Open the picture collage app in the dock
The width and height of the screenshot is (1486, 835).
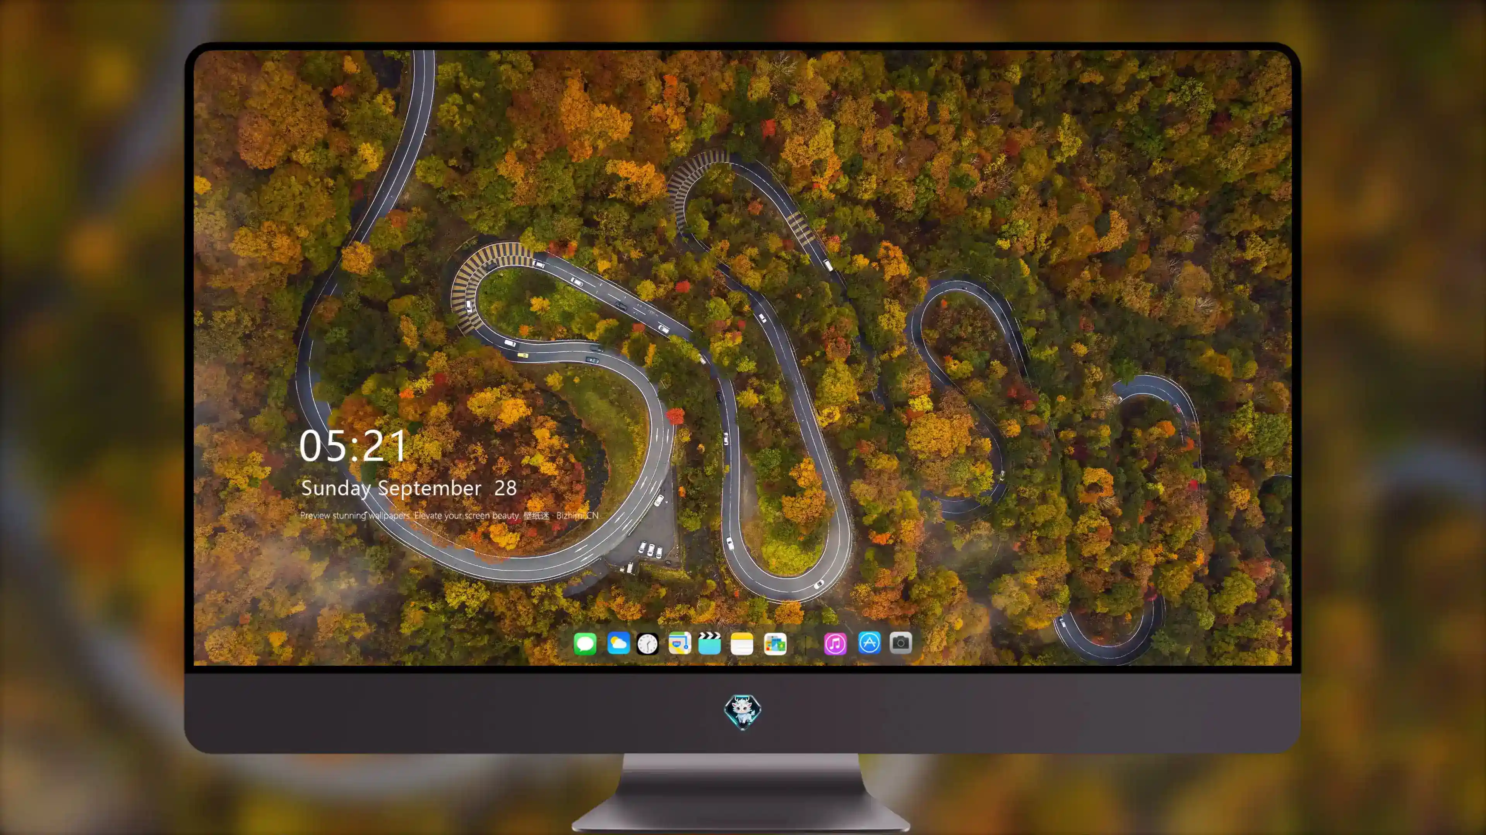click(775, 643)
